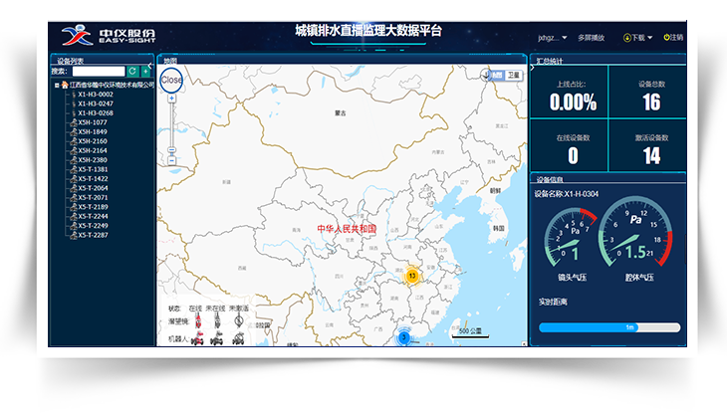
Task: Open the 多屏播放 multi-screen playback menu
Action: [x=590, y=38]
